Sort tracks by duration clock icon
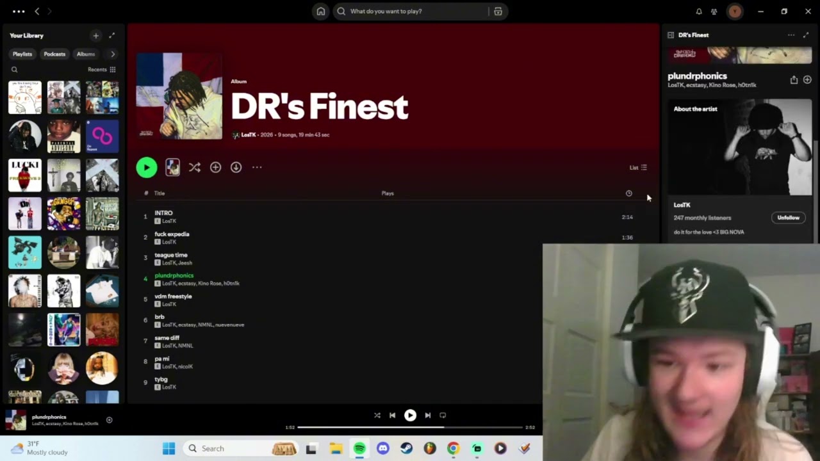Screen dimensions: 820x461 (x=628, y=193)
